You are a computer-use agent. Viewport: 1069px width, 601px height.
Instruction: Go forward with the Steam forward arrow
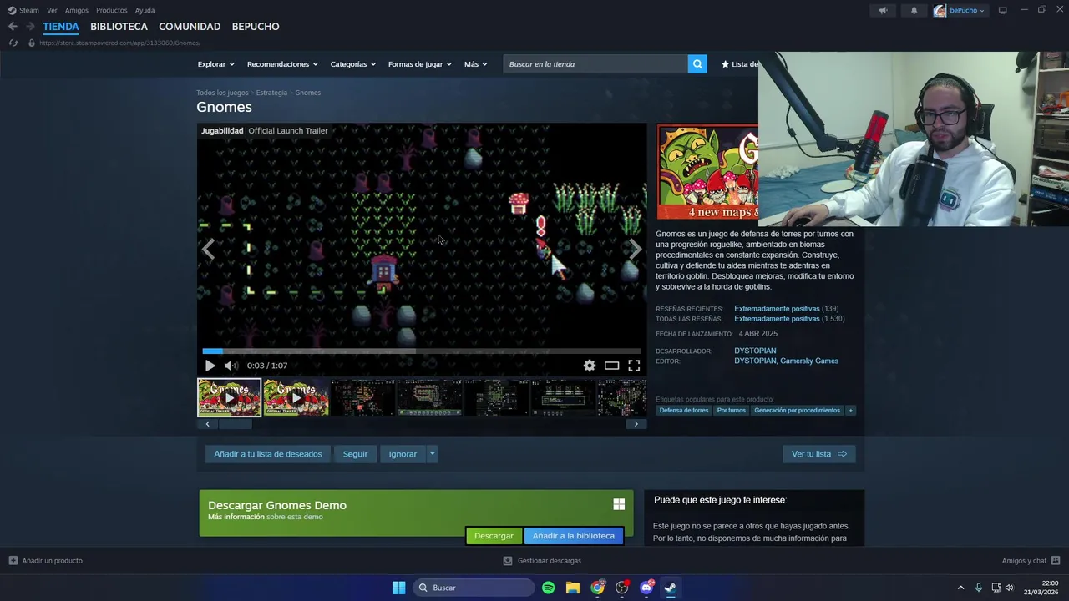click(x=30, y=27)
